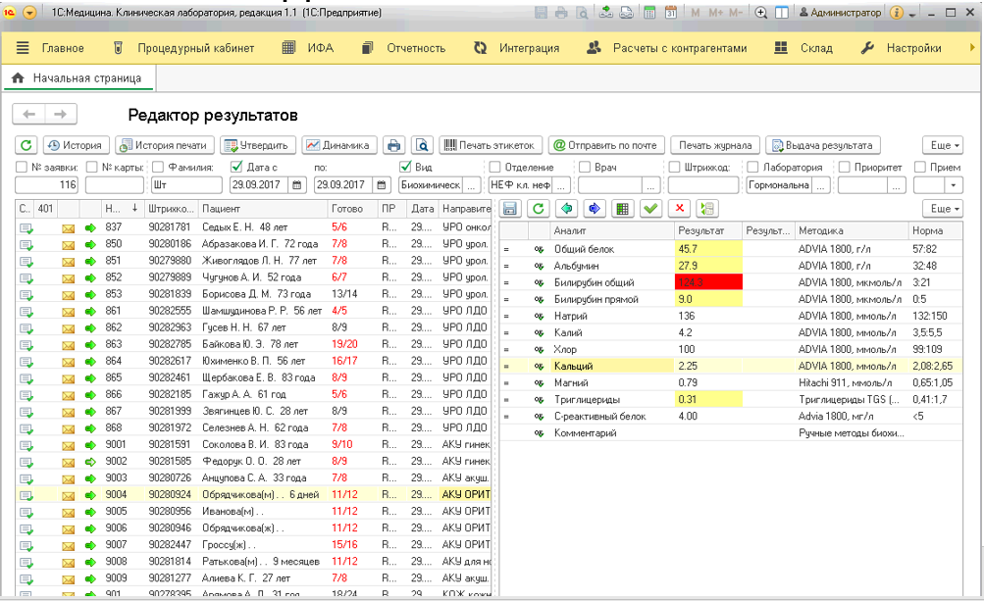Approve results with green checkmark icon
The image size is (984, 601).
650,209
